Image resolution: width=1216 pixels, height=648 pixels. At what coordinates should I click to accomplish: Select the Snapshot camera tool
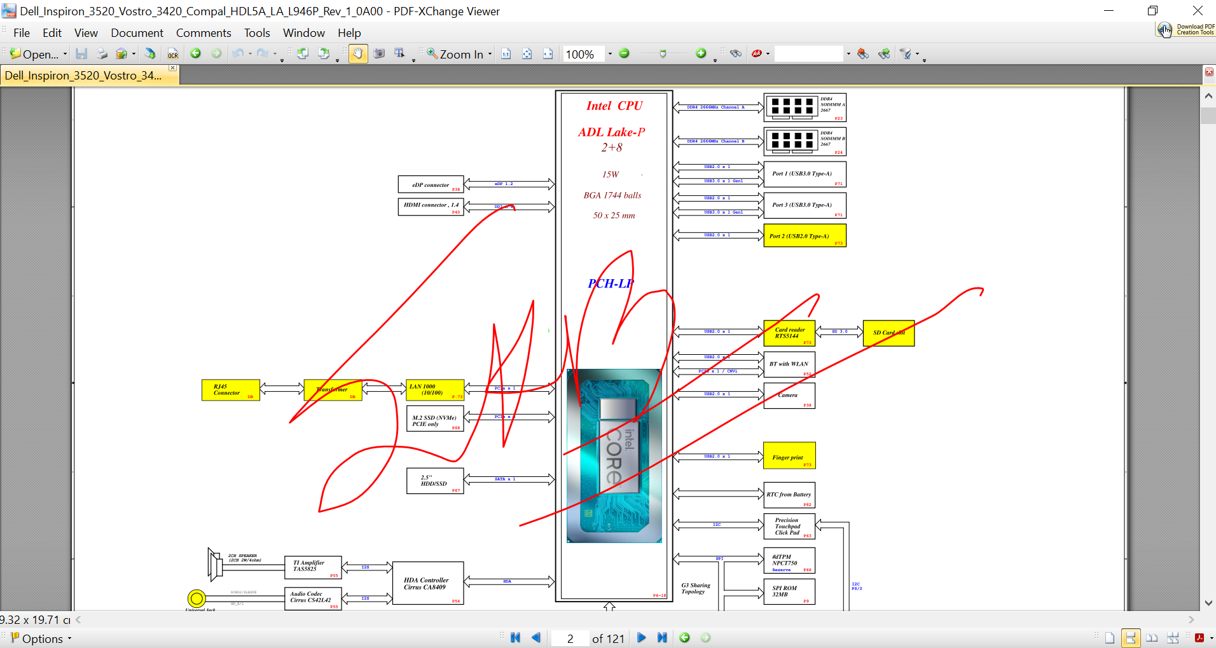tap(379, 54)
